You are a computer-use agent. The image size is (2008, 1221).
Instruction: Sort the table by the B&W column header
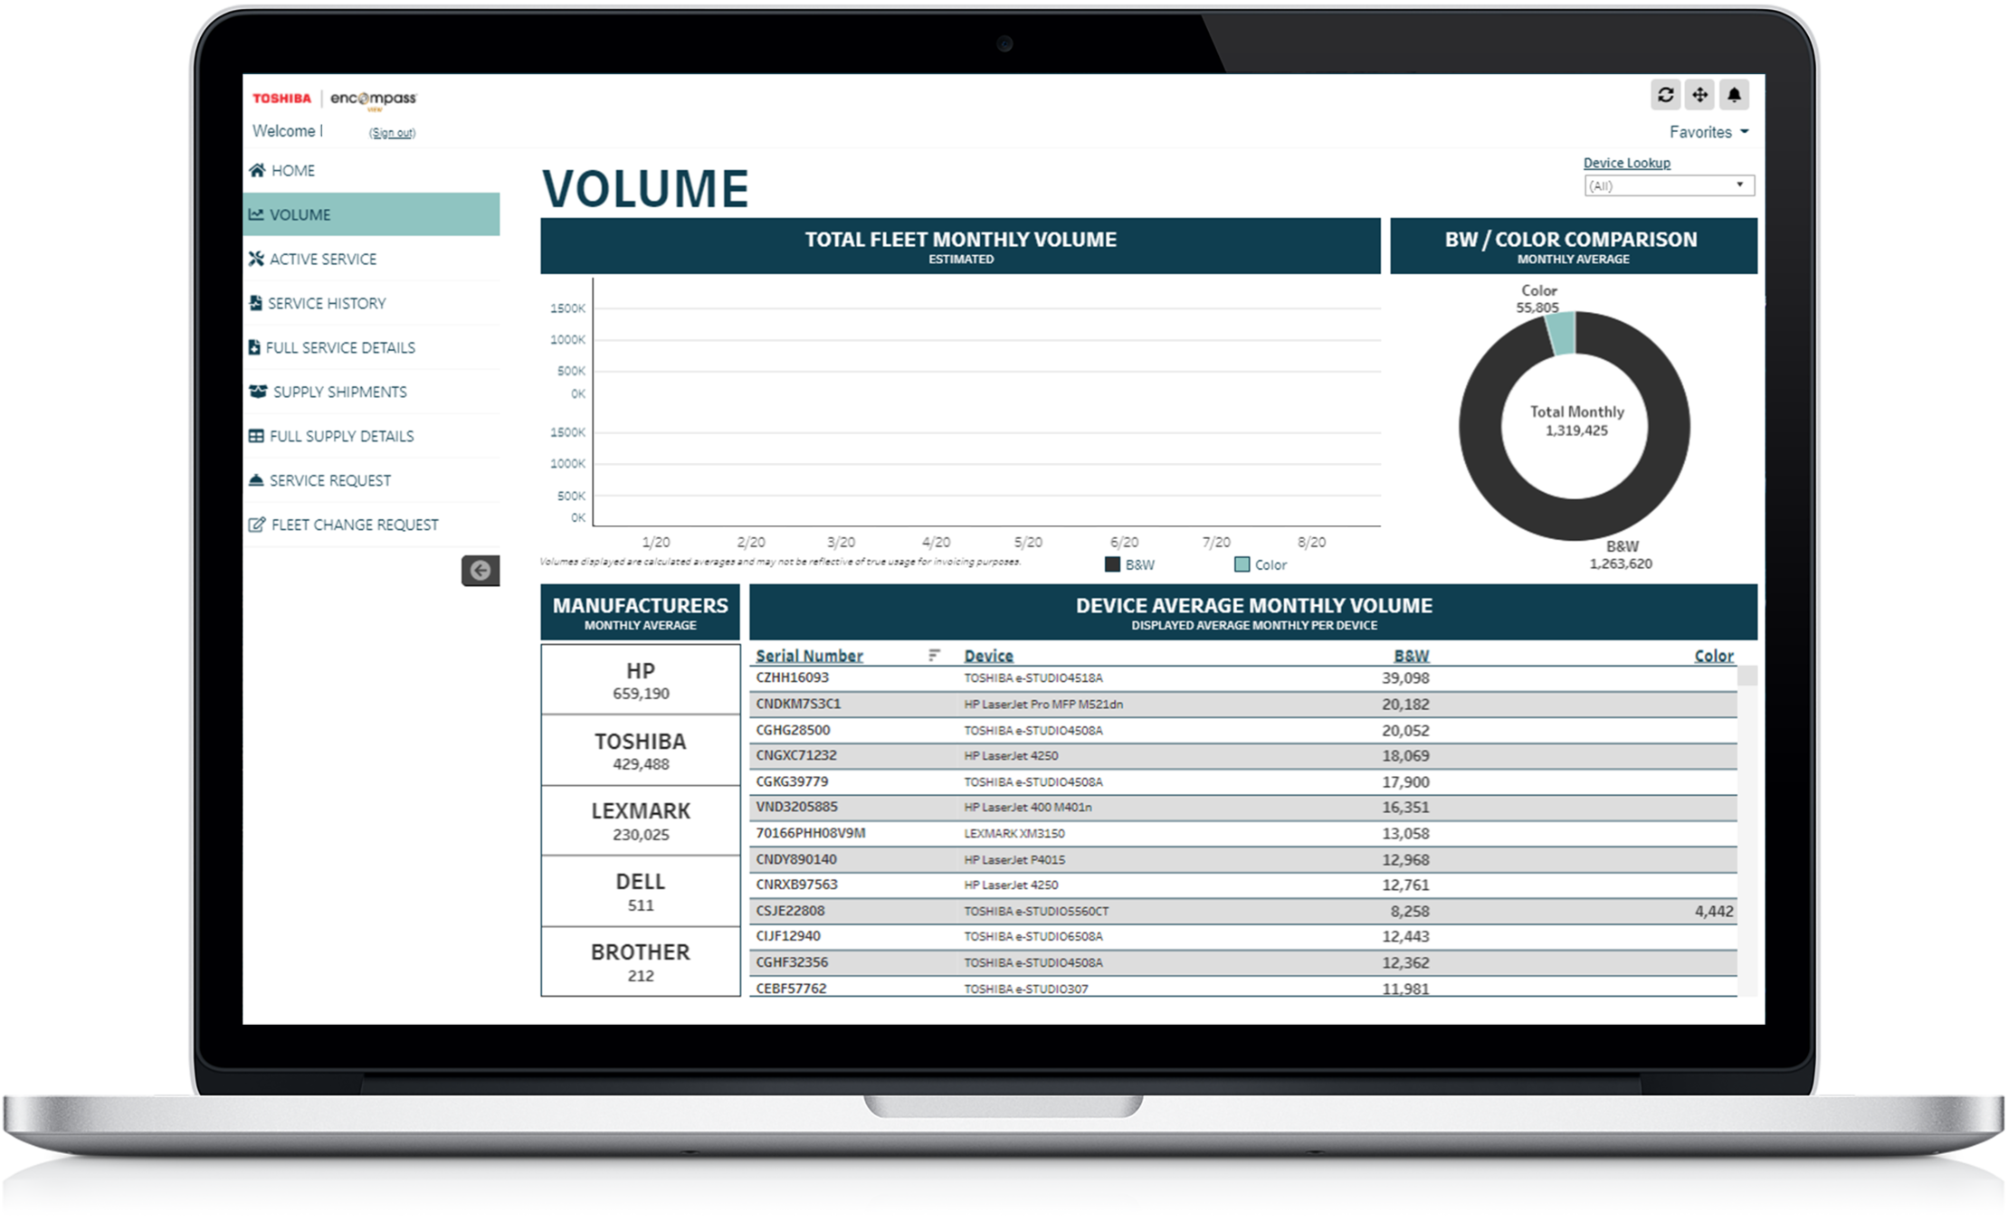(1411, 656)
